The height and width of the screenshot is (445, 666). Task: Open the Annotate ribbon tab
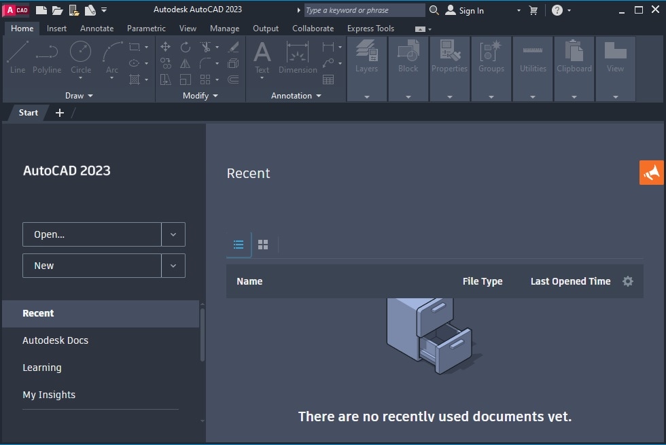[x=97, y=29]
